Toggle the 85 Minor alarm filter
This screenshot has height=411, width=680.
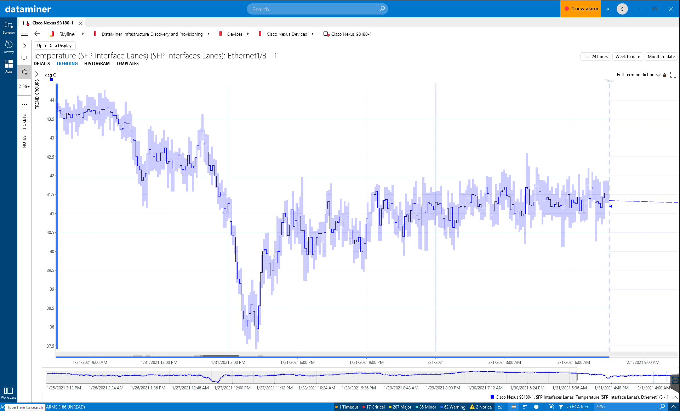(426, 407)
